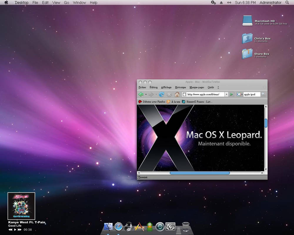Open the Finder icon in the dock

108,226
